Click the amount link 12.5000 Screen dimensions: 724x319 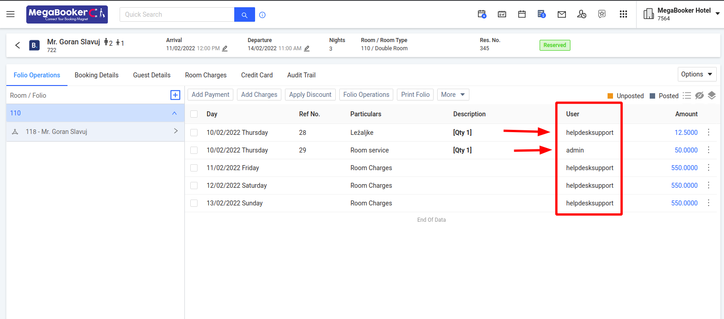pos(686,133)
